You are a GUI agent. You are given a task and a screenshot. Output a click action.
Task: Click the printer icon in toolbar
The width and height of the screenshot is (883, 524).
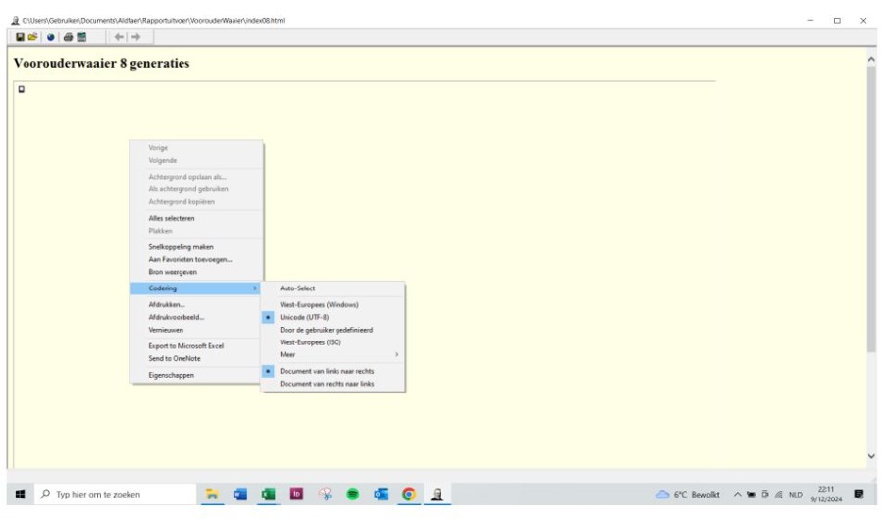coord(67,36)
